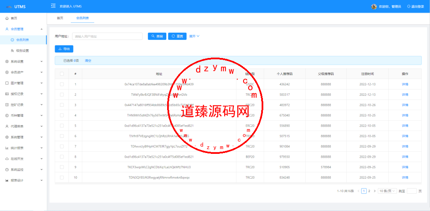Click the copyright icon beside 币种管理
Image resolution: width=430 pixels, height=211 pixels.
[7, 116]
